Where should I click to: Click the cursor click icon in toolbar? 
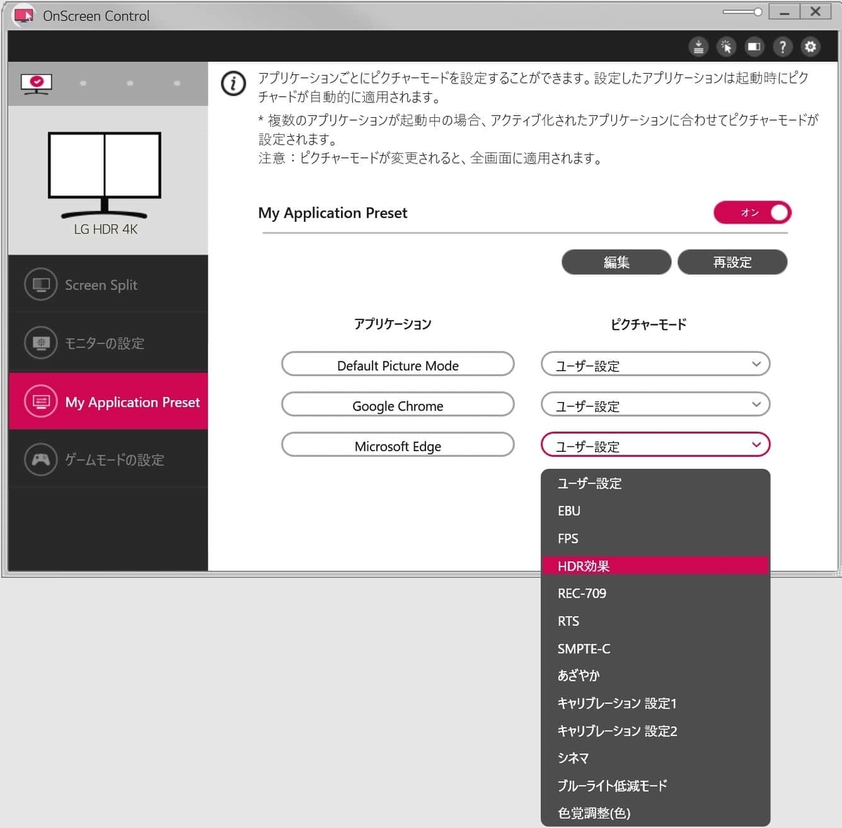click(726, 47)
